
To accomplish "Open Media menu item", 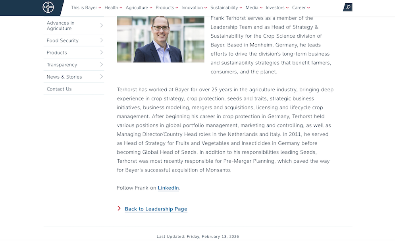I will [x=254, y=8].
